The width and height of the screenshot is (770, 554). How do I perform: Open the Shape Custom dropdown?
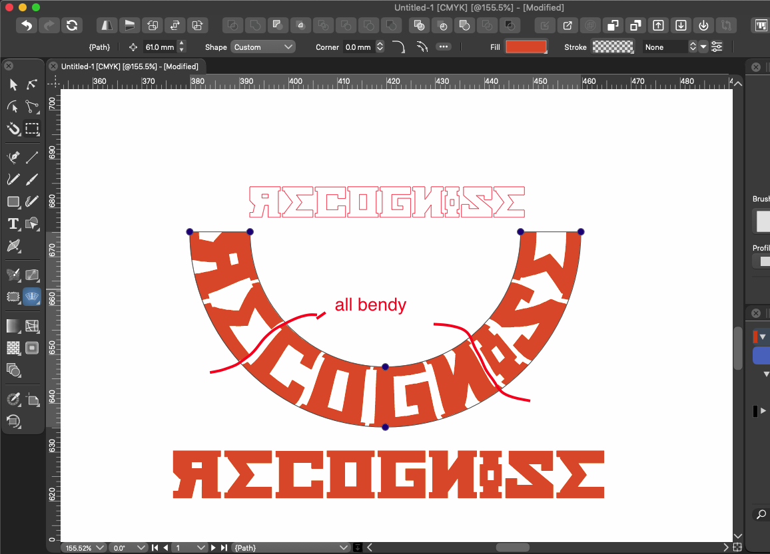click(x=263, y=47)
